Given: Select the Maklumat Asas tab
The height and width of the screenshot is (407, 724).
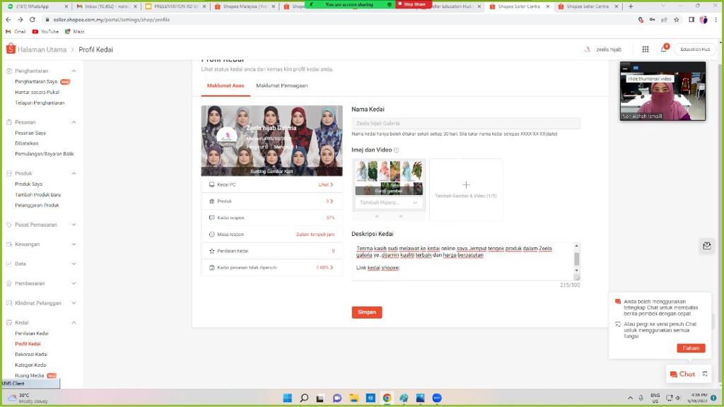Looking at the screenshot, I should (x=225, y=85).
